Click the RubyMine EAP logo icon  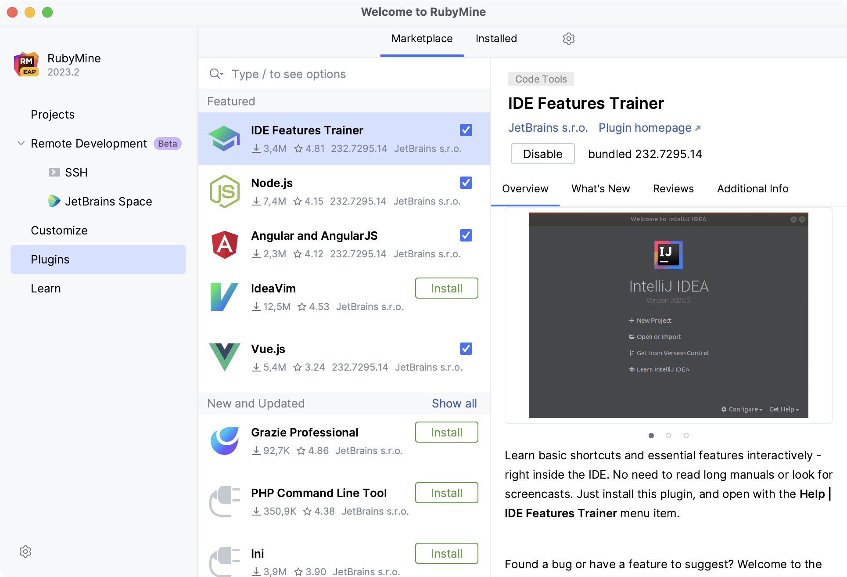click(x=26, y=64)
